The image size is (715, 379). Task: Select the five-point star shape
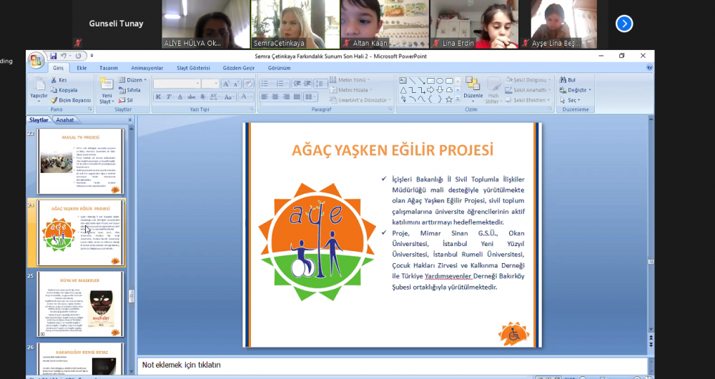[449, 99]
